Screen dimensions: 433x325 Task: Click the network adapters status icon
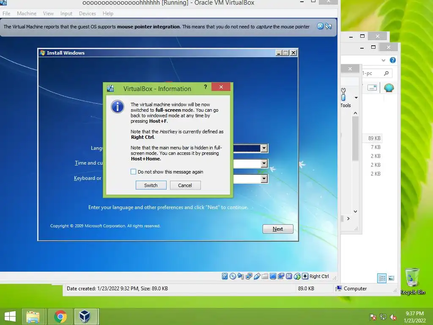tap(249, 276)
